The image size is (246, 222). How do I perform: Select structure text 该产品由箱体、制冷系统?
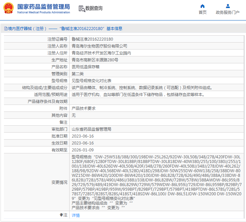(x=93, y=88)
